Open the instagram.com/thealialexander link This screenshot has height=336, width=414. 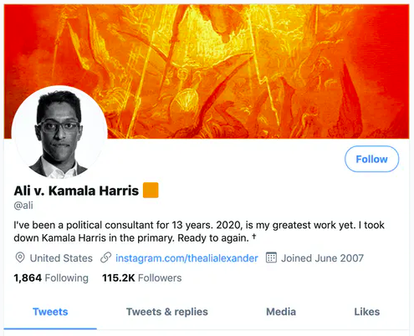pyautogui.click(x=187, y=258)
